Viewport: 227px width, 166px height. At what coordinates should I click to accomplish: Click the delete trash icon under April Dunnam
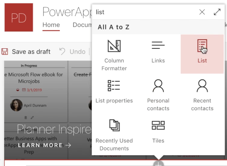pyautogui.click(x=26, y=117)
